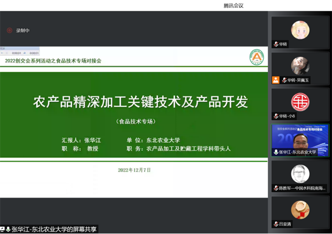This screenshot has width=332, height=234.
Task: Click the text 职务：农产品加工及贮藏工程学科带头人
Action: [x=179, y=149]
